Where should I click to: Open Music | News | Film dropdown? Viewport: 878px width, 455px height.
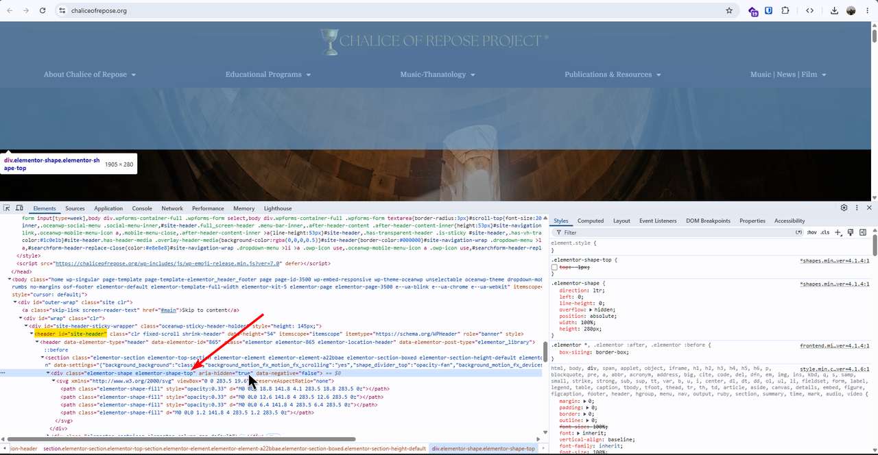click(788, 74)
